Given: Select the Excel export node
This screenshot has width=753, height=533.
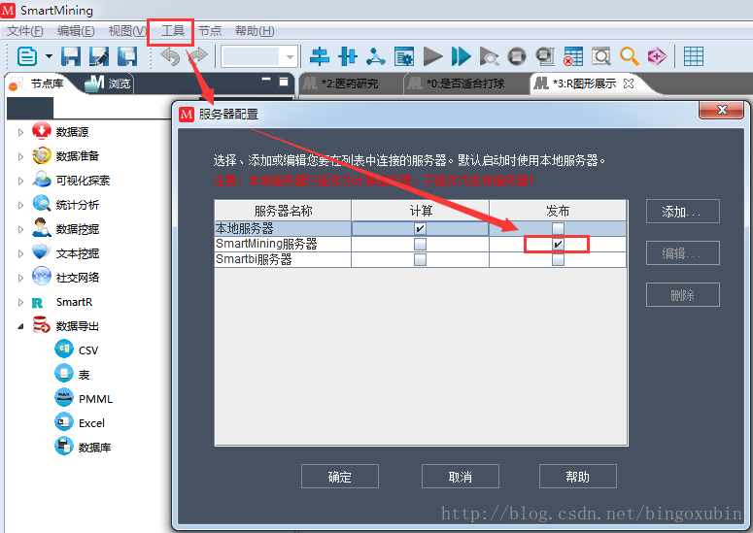Looking at the screenshot, I should [80, 422].
